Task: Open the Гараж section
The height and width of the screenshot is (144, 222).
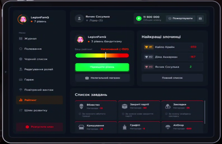Action: [39, 80]
